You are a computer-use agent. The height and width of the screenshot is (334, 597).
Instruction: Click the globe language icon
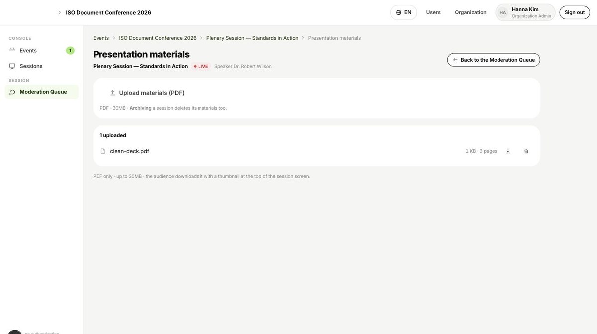399,12
